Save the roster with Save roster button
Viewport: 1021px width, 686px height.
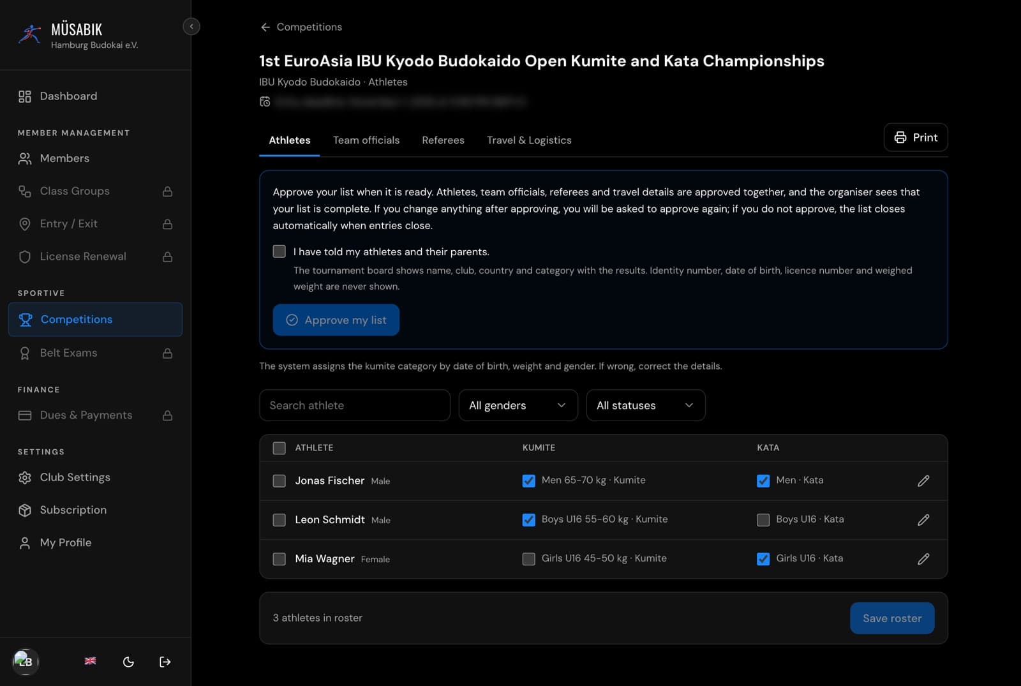(892, 618)
